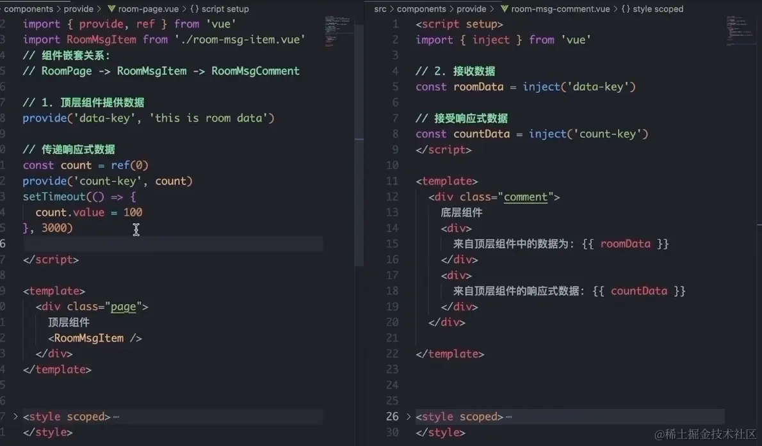The image size is (762, 446).
Task: Select the src breadcrumb in right editor
Action: click(380, 9)
